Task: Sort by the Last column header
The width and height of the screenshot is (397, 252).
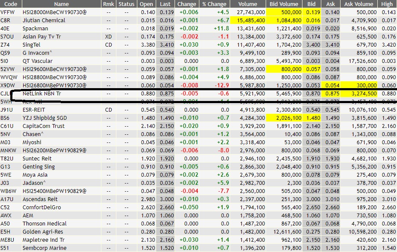Action: point(165,4)
